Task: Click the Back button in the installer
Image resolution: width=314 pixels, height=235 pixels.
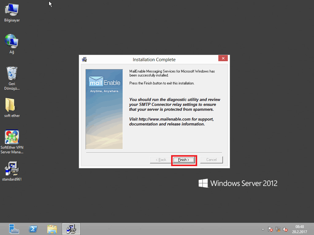Action: click(x=161, y=160)
